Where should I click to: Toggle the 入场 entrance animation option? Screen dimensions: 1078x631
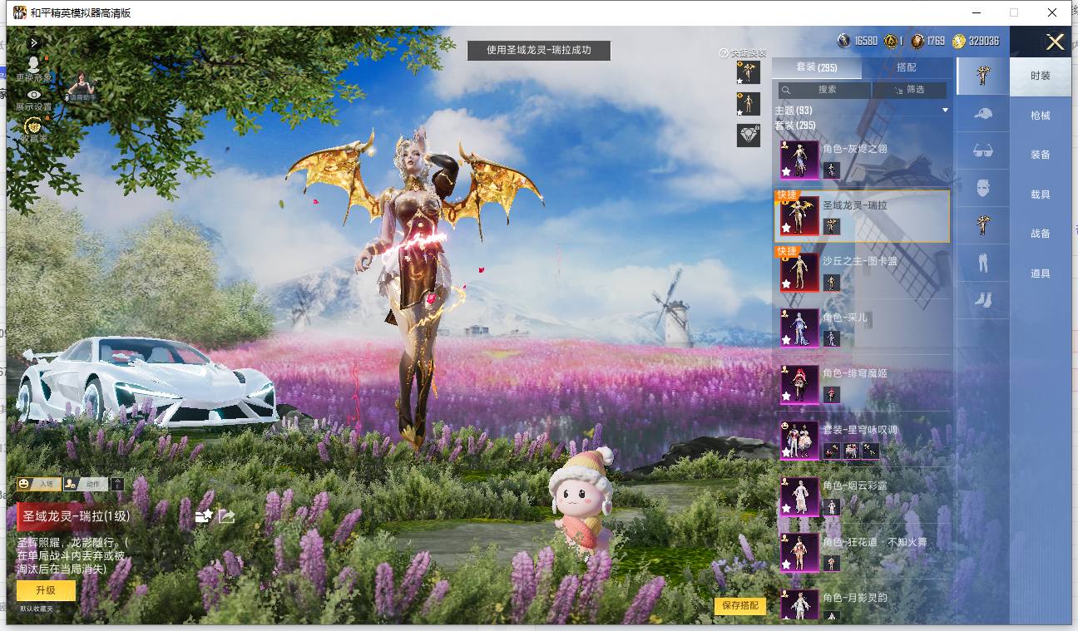38,483
